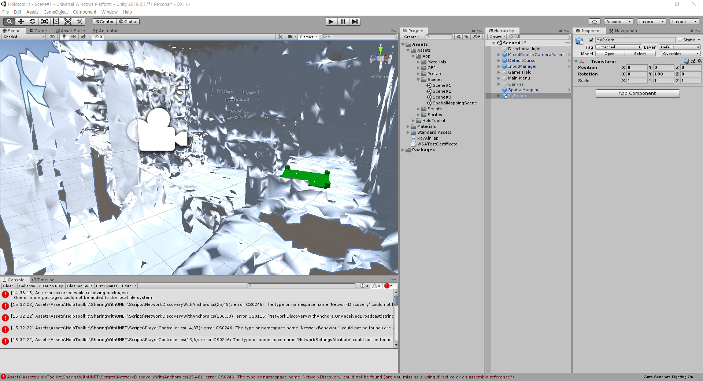
Task: Open the Shaded draw mode dropdown
Action: tap(23, 37)
